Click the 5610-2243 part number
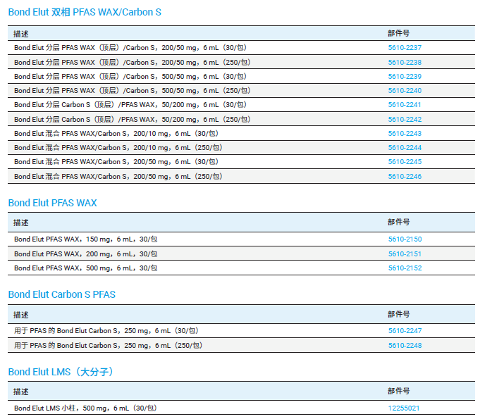This screenshot has height=419, width=480. 405,134
